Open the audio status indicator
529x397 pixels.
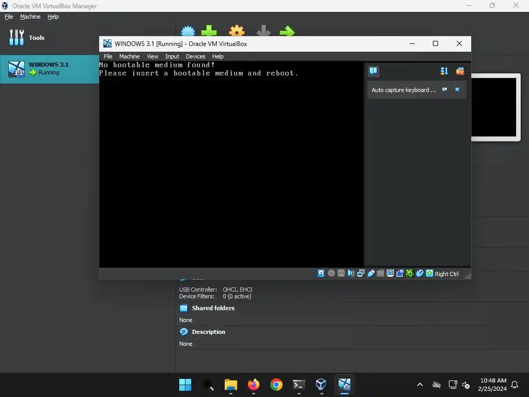[351, 273]
